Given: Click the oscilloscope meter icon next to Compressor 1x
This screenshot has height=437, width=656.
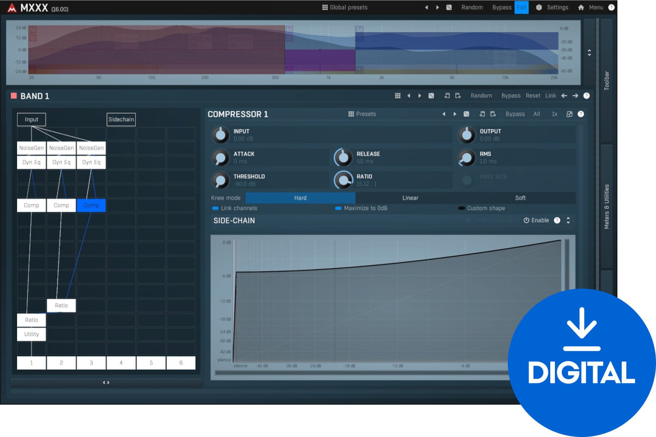Looking at the screenshot, I should coord(569,114).
